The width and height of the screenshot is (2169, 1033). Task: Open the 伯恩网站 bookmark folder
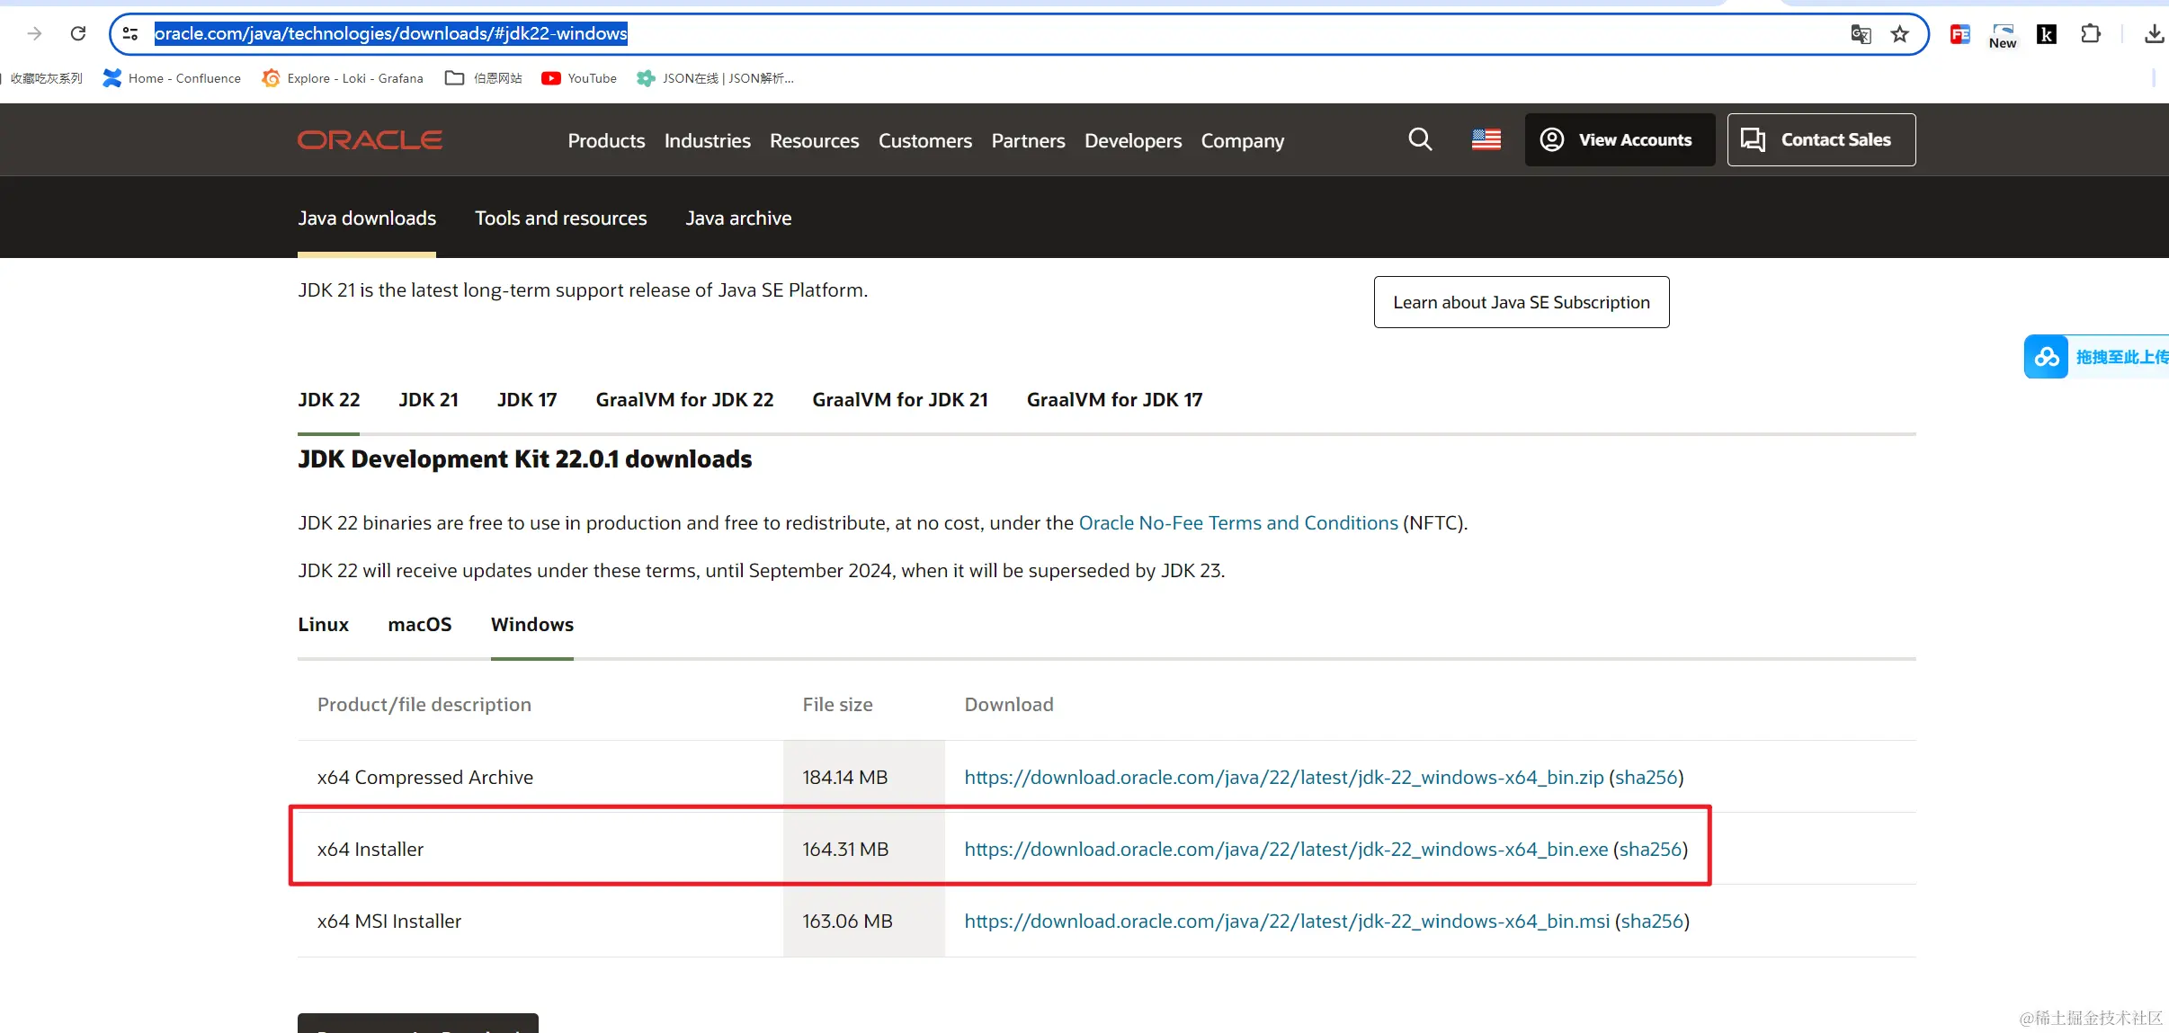click(484, 78)
